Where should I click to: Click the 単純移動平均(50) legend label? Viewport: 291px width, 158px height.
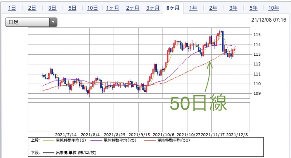(173, 141)
